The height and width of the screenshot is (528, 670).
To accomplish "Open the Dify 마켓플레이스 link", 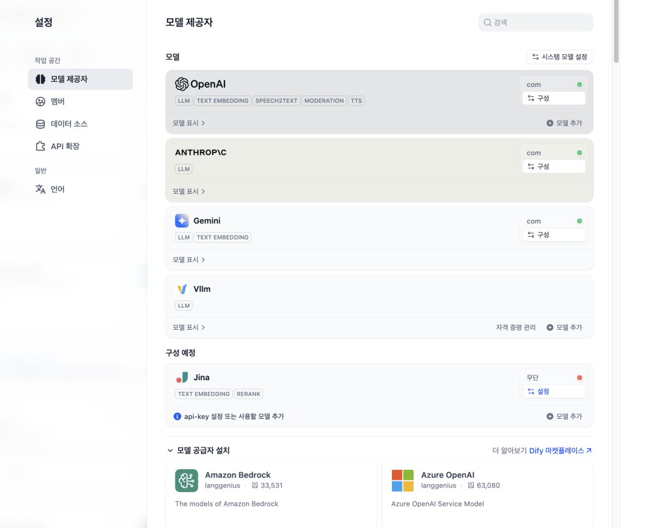I will (560, 451).
